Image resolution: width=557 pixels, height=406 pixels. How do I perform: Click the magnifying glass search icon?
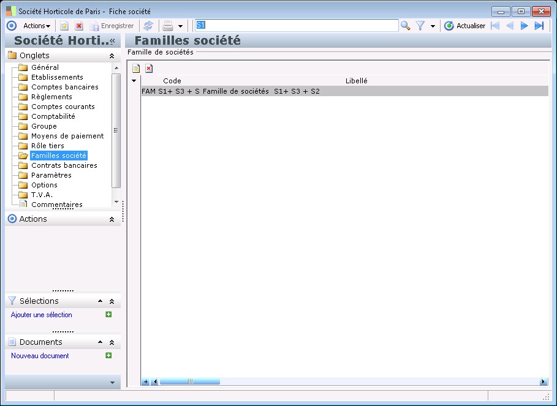(x=405, y=26)
